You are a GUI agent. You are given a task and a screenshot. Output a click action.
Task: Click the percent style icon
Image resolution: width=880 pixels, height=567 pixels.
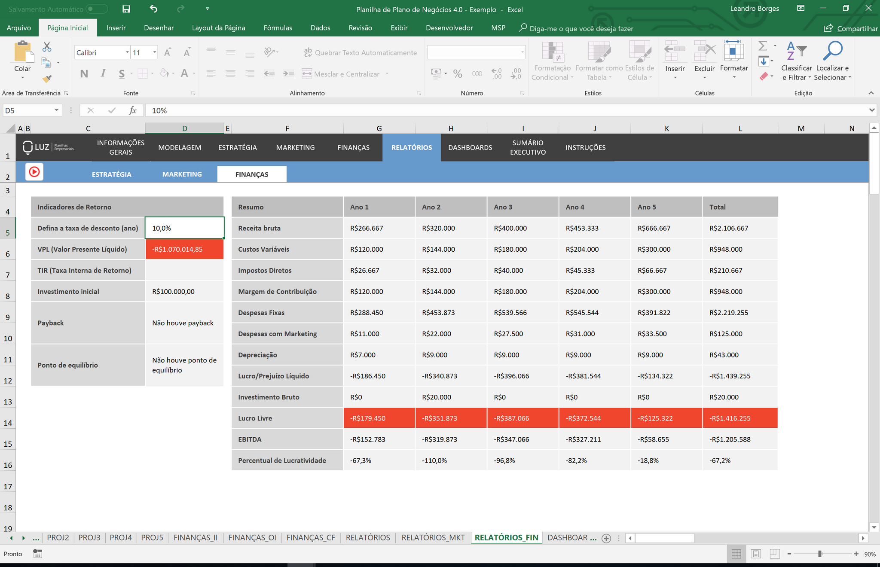click(458, 74)
